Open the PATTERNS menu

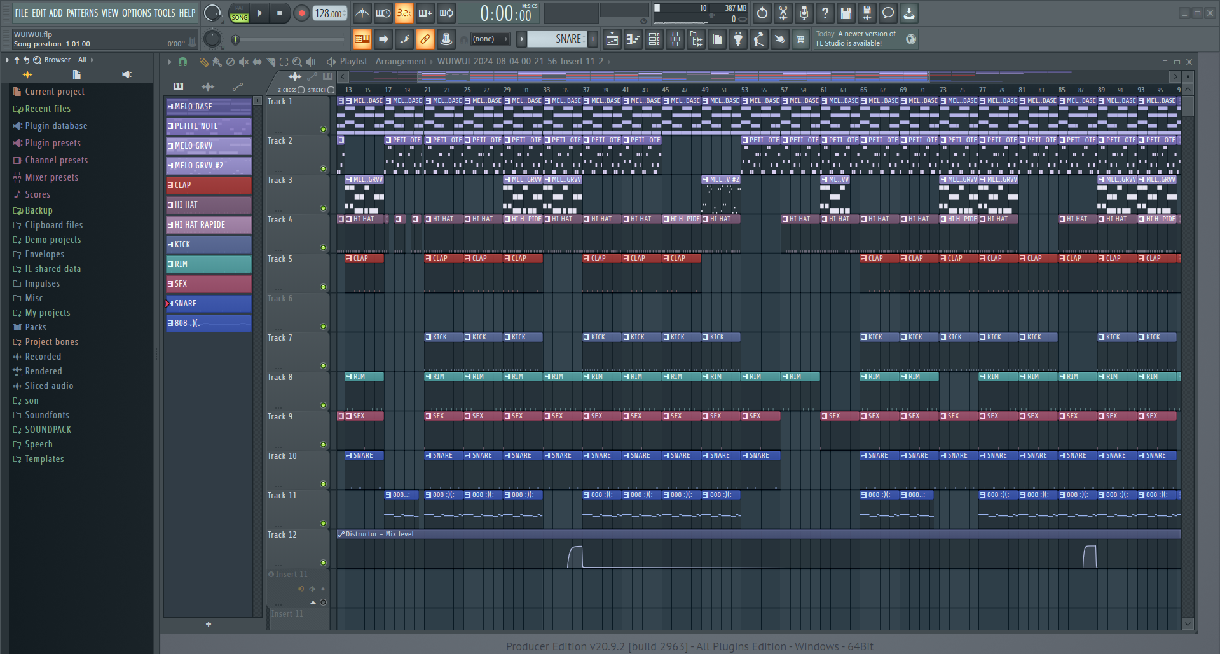(82, 13)
